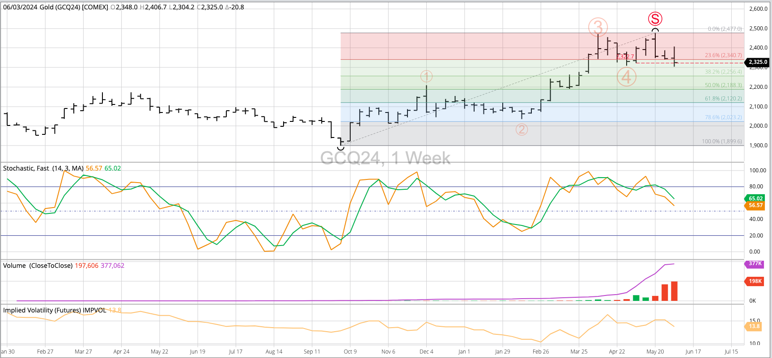Image resolution: width=772 pixels, height=358 pixels.
Task: Click the circled 2 wave label
Action: (522, 129)
